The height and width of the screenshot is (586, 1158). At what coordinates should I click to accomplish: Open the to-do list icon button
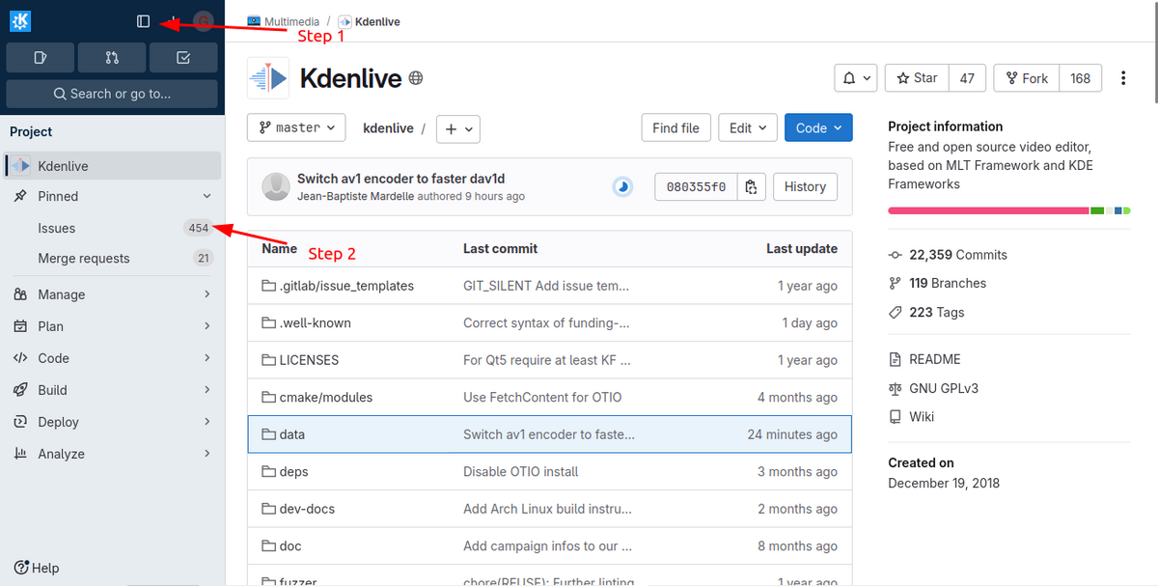coord(183,58)
